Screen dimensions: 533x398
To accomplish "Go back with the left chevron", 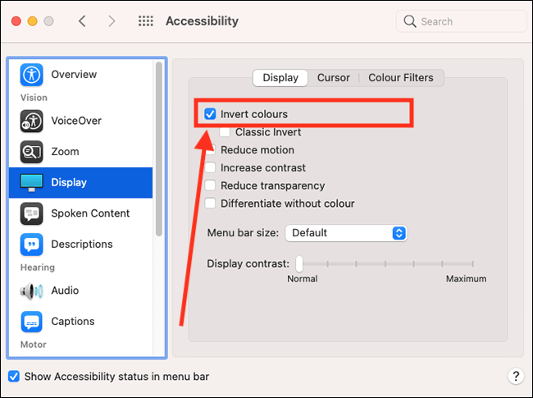I will [82, 21].
